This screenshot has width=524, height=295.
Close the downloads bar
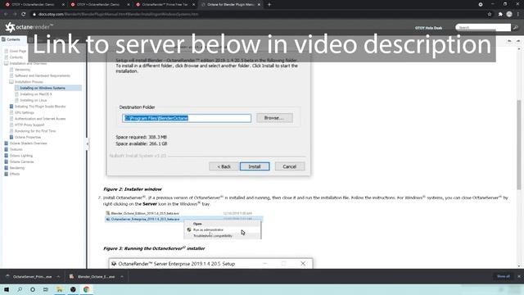[518, 276]
